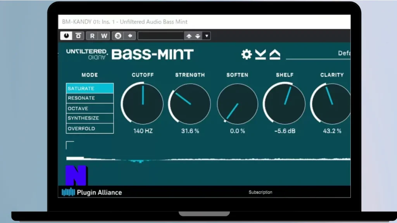The width and height of the screenshot is (397, 223).
Task: Enable Write automation (W) button
Action: [x=104, y=36]
